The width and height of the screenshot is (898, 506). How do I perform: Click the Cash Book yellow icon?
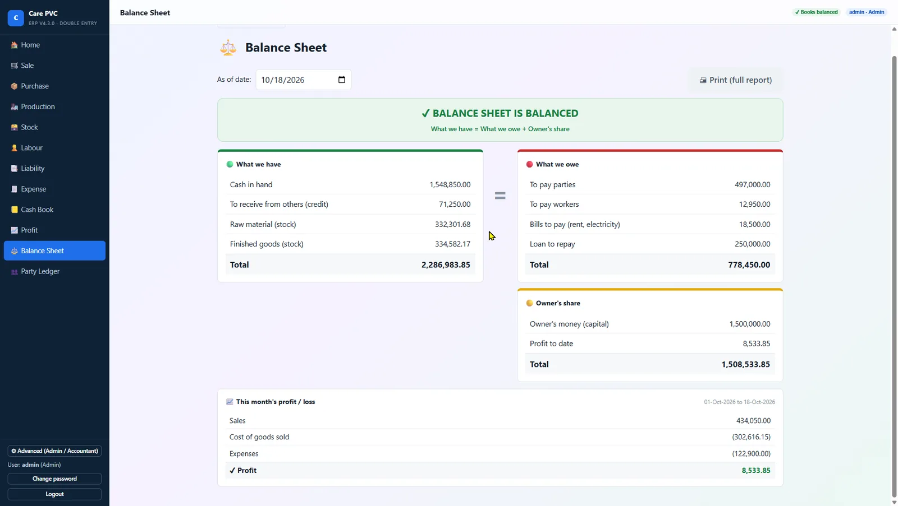tap(15, 210)
